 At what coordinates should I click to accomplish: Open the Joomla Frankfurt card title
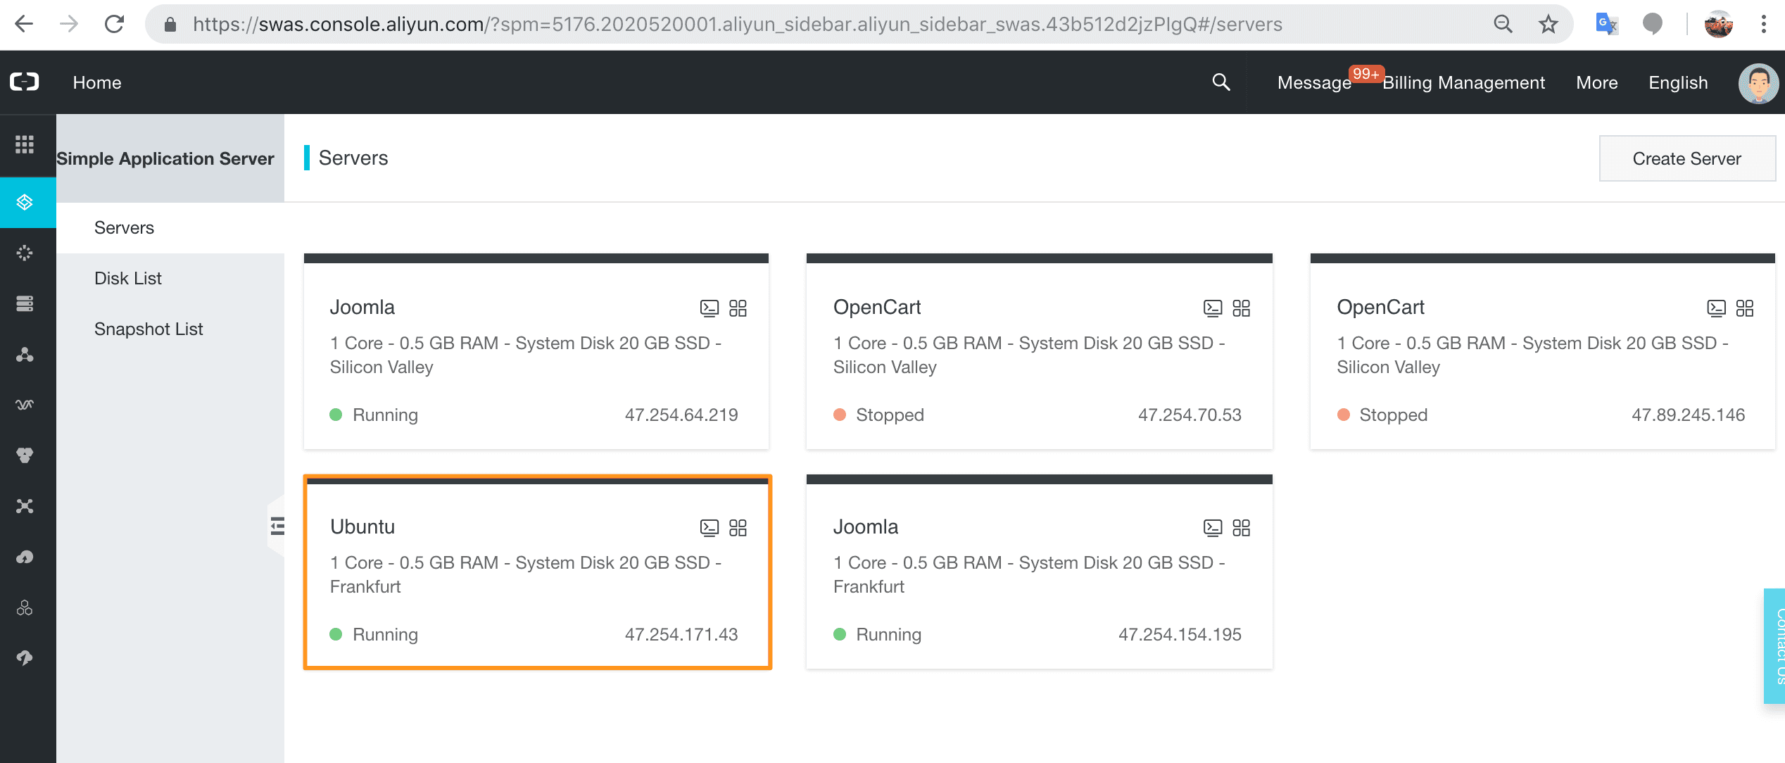click(x=866, y=527)
